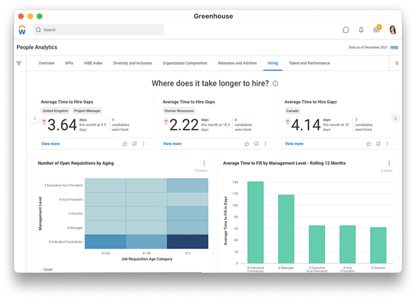Click Individual Contributor 31-60 heatmap cell
The width and height of the screenshot is (416, 299).
pyautogui.click(x=105, y=242)
